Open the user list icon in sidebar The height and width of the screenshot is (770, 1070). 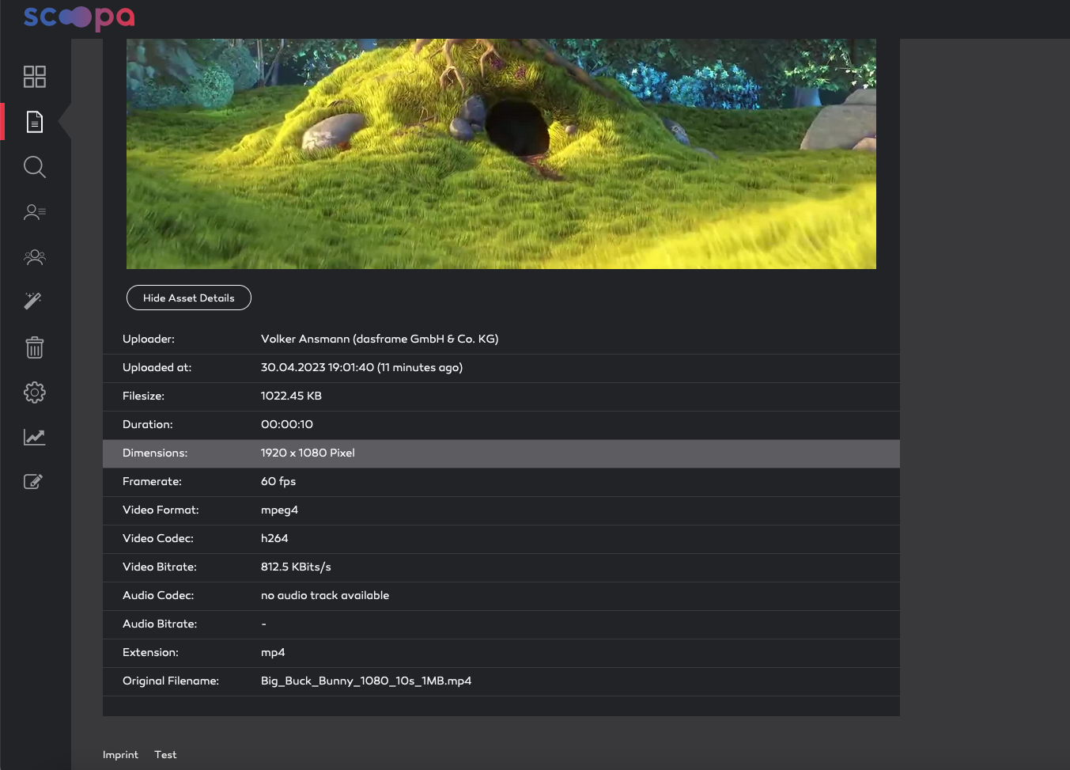(x=35, y=212)
